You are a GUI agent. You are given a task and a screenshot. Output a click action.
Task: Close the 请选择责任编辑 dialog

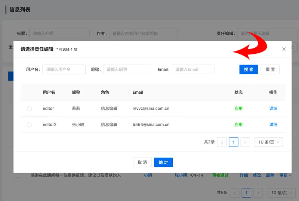pyautogui.click(x=284, y=49)
